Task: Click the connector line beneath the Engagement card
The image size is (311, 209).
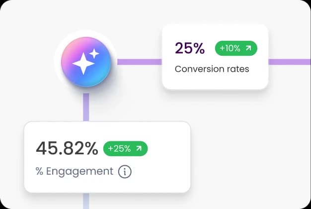Action: coord(86,201)
